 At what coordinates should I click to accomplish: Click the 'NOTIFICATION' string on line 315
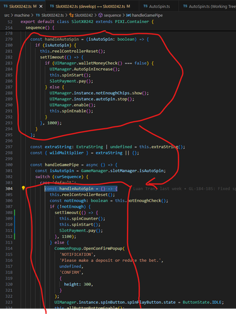(76, 254)
